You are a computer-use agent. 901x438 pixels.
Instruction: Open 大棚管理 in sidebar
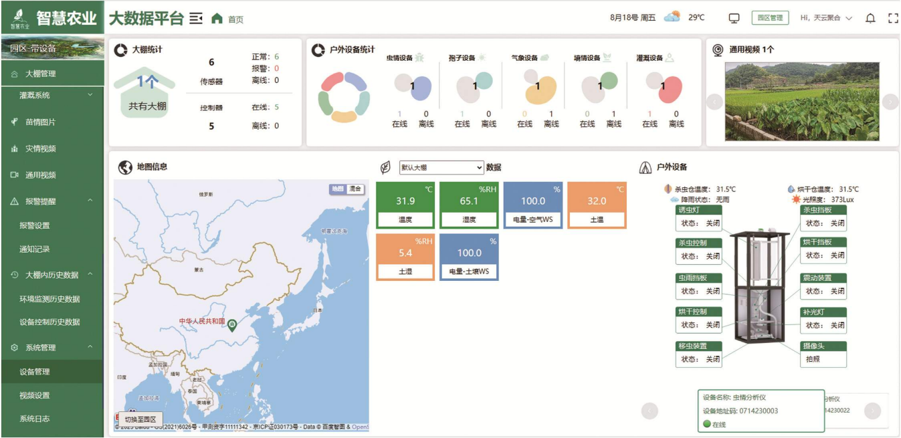point(52,74)
